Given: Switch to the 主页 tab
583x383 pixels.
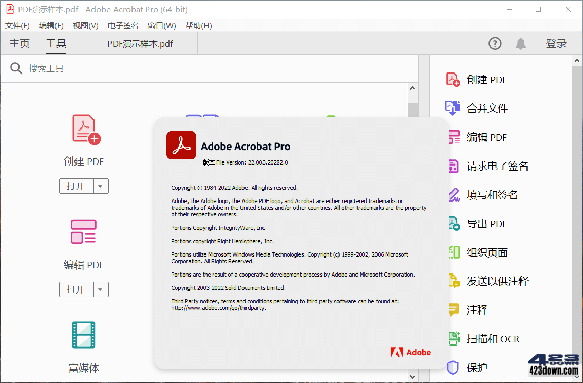Looking at the screenshot, I should coord(20,43).
